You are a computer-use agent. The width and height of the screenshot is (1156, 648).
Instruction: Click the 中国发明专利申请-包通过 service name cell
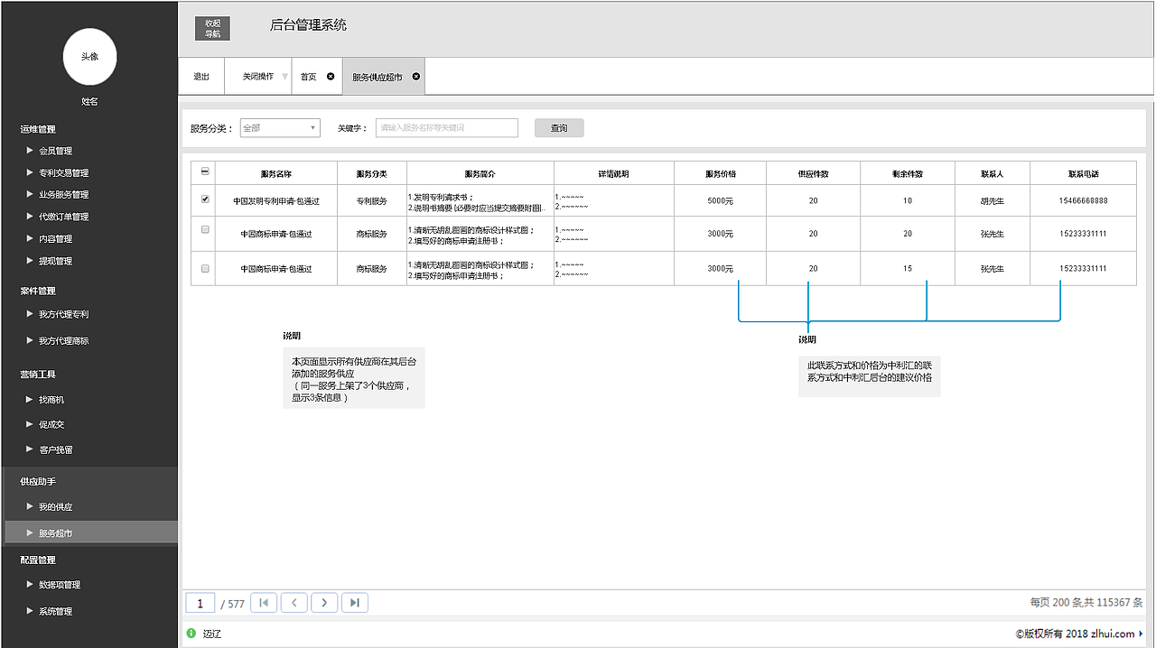point(276,200)
